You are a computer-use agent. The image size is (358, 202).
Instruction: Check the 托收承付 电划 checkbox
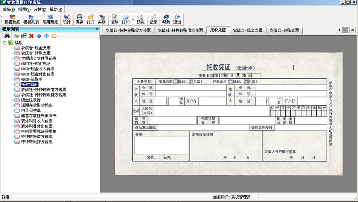246,82
